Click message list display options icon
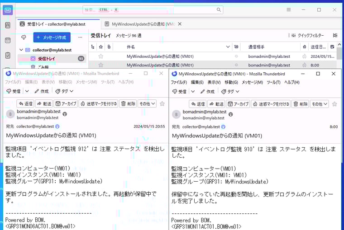The image size is (344, 230). click(x=335, y=35)
